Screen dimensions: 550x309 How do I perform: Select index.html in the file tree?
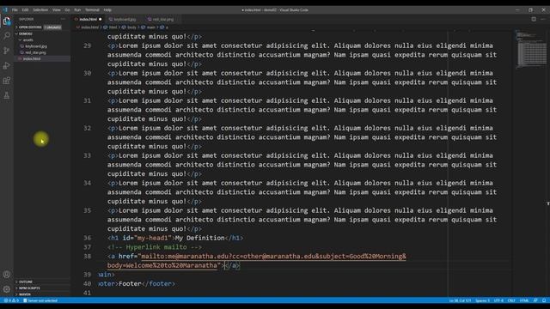pos(32,59)
